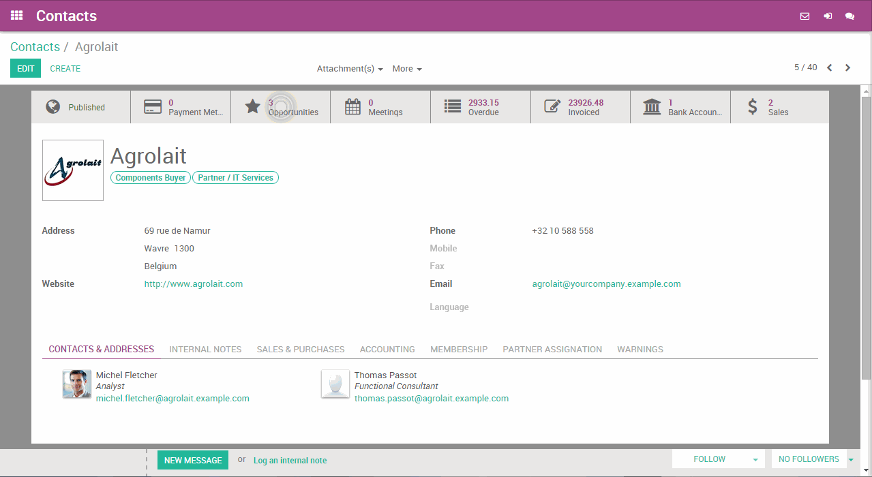Open the Opportunities stat button star icon

pyautogui.click(x=253, y=106)
